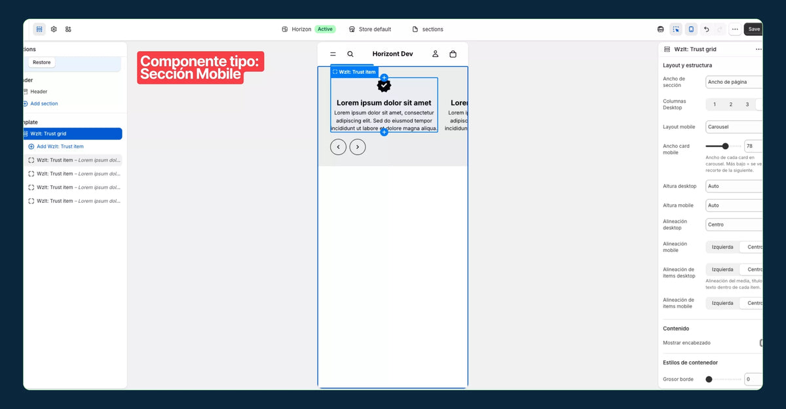Click the Restore button
Screen dimensions: 786x409
click(42, 63)
